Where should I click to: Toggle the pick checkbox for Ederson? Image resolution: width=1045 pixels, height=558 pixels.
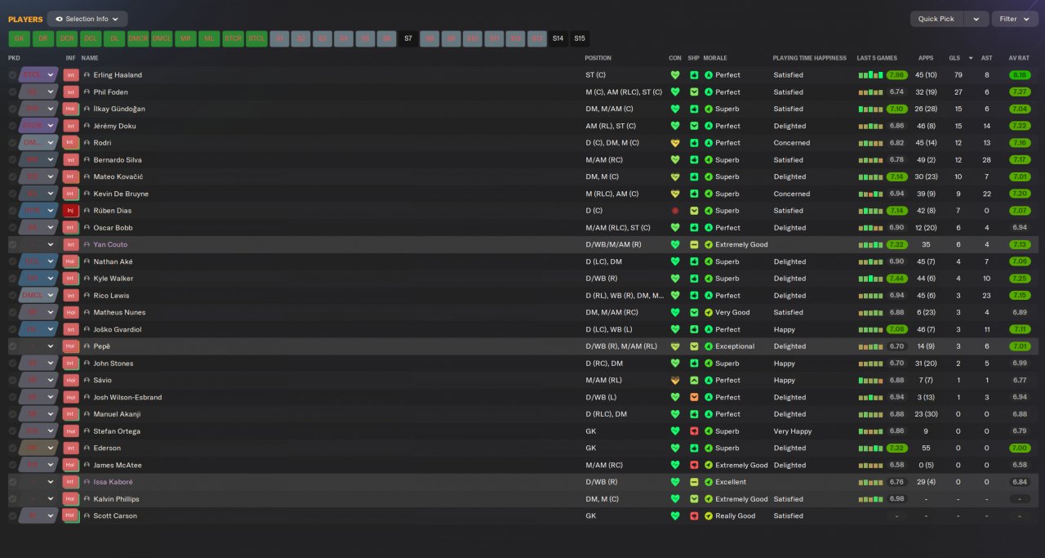(x=12, y=449)
